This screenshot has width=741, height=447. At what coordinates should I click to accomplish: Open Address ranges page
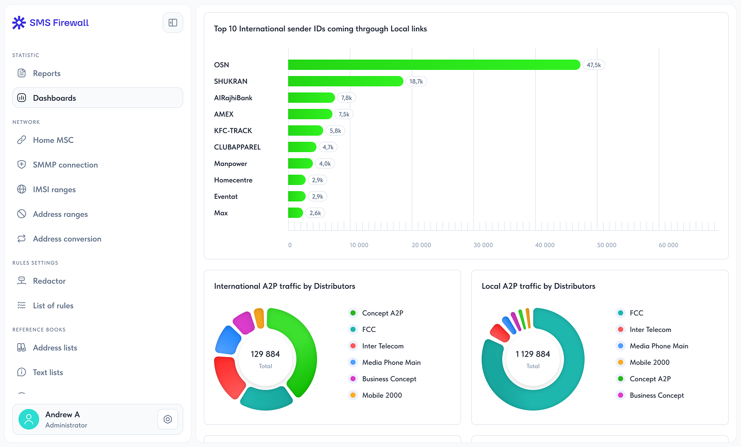pyautogui.click(x=60, y=214)
